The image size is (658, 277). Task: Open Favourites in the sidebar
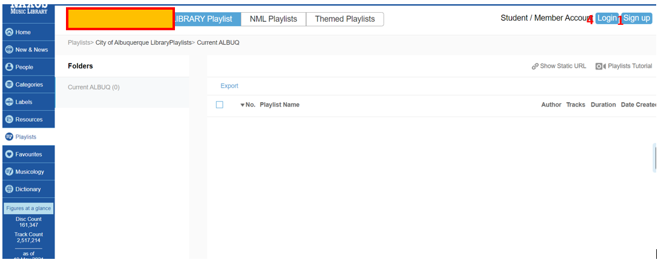(28, 154)
